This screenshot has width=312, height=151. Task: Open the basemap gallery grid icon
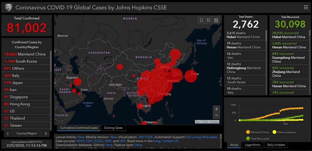(216, 20)
